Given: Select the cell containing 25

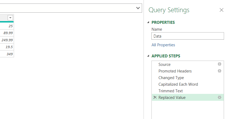Looking at the screenshot, I should [7, 26].
